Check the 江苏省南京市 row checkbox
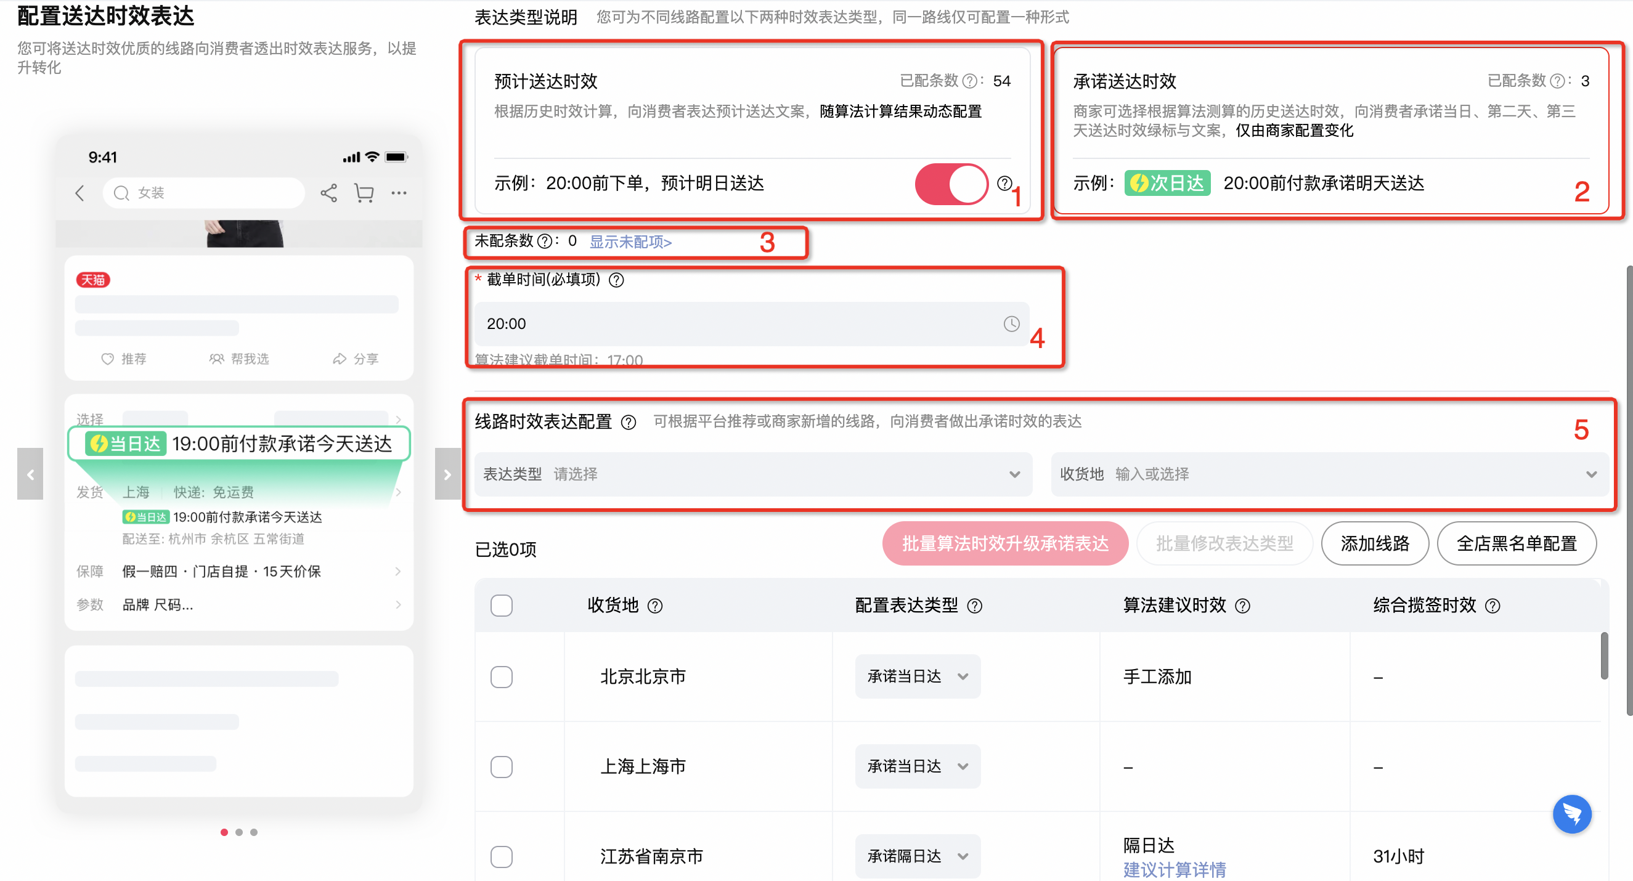1633x881 pixels. [x=502, y=857]
